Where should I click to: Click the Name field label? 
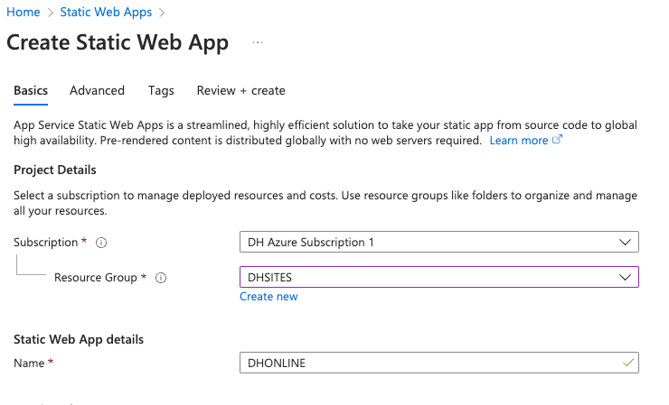[29, 364]
